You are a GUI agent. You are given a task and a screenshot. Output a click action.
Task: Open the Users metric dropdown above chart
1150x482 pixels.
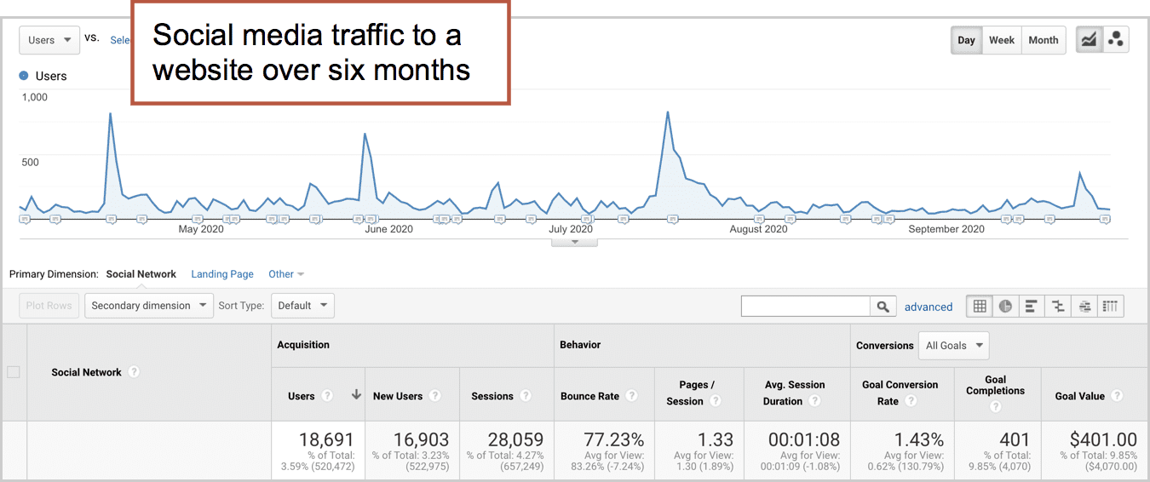point(50,40)
